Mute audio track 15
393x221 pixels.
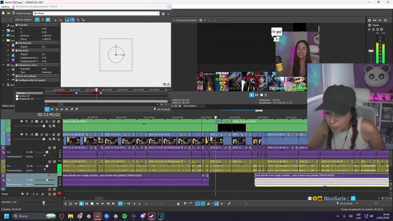[49, 162]
